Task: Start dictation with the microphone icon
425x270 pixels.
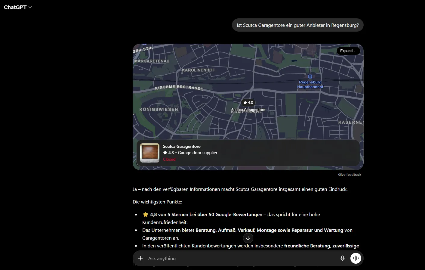Action: tap(342, 258)
